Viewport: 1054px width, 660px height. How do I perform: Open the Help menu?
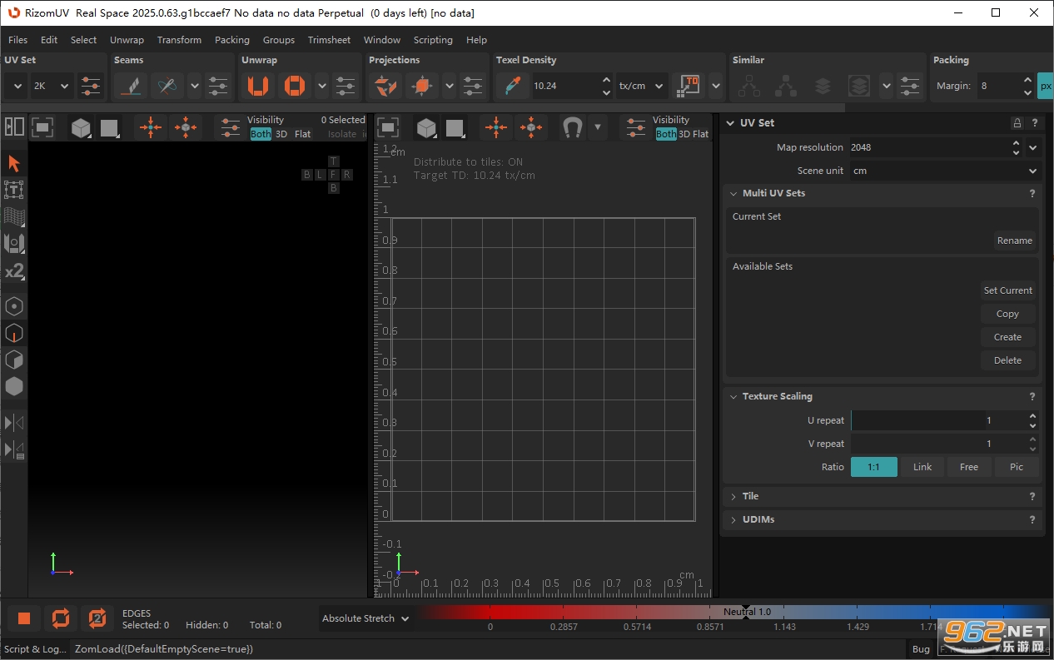click(x=476, y=40)
